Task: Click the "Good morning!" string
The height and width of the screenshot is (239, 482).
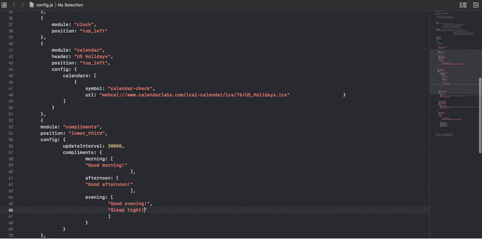Action: point(106,165)
